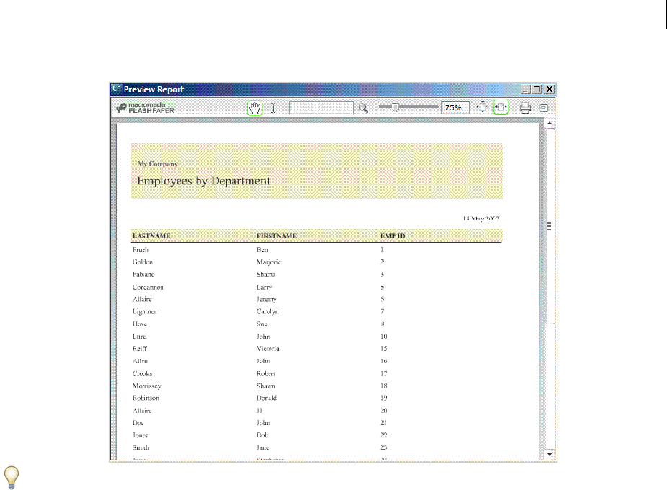Click the last name Smith

pos(141,447)
